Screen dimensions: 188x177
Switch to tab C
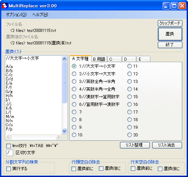coord(114,59)
